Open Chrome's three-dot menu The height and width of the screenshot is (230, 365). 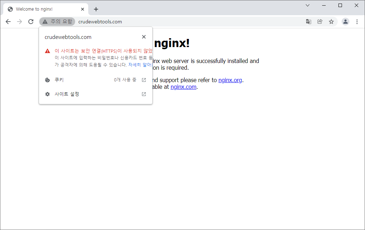click(357, 22)
